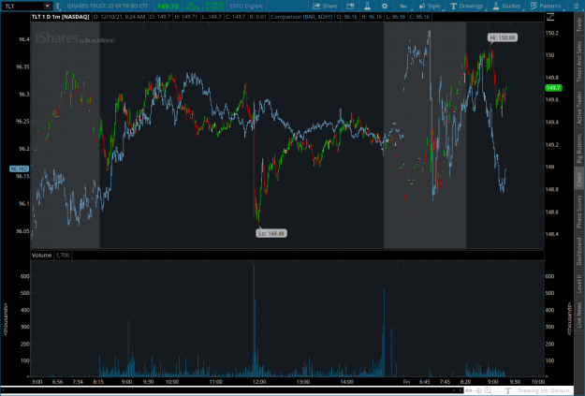Click the zoom magnifier icon
Viewport: 585px width, 396px height.
pos(488,390)
